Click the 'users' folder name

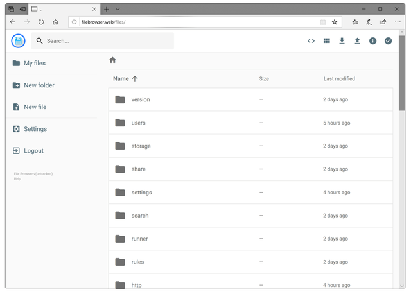139,123
